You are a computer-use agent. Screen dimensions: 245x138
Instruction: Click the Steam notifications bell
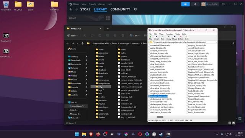tap(195, 4)
